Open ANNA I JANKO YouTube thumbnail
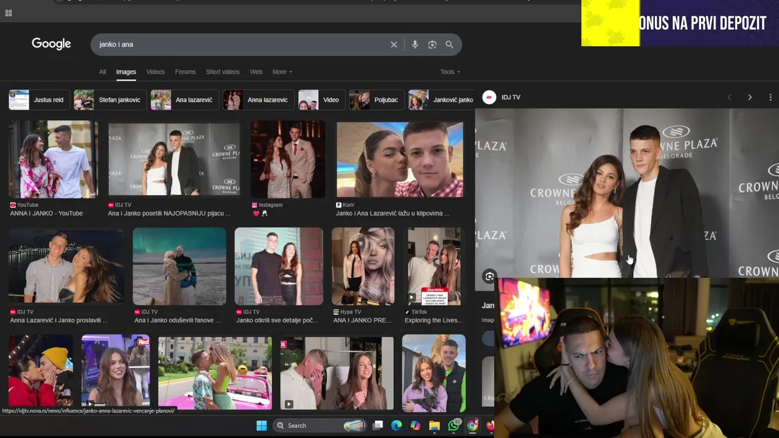 [x=53, y=159]
